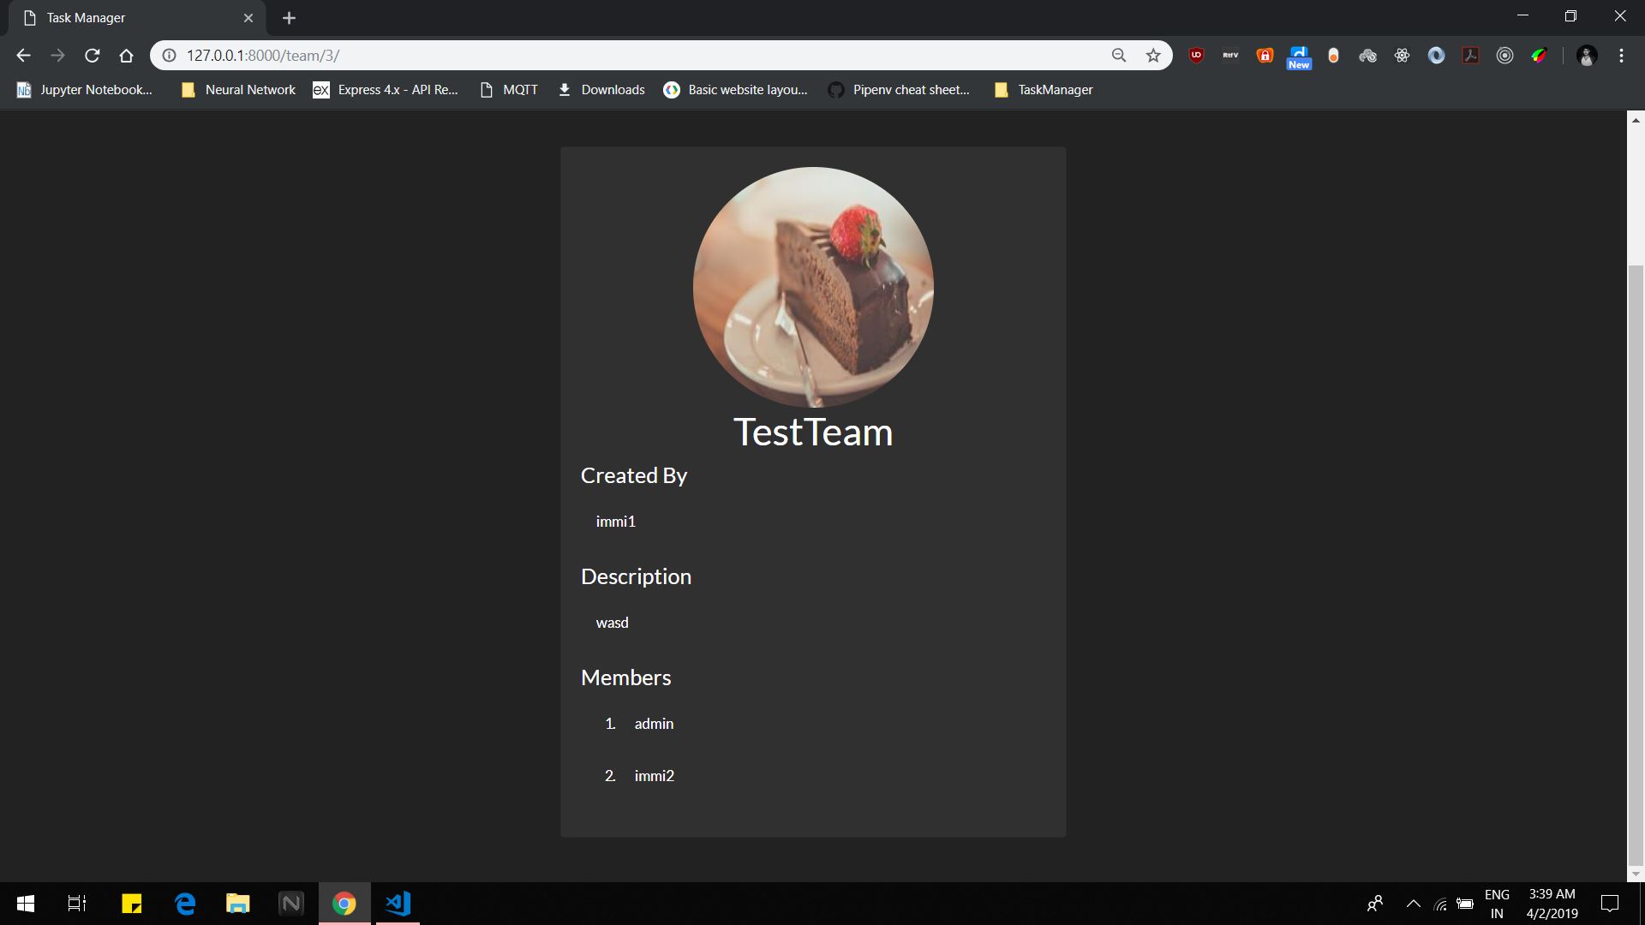The width and height of the screenshot is (1645, 925).
Task: Launch Visual Studio Code from taskbar
Action: coord(398,904)
